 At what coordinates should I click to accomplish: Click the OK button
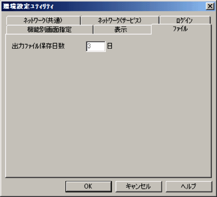coord(89,186)
